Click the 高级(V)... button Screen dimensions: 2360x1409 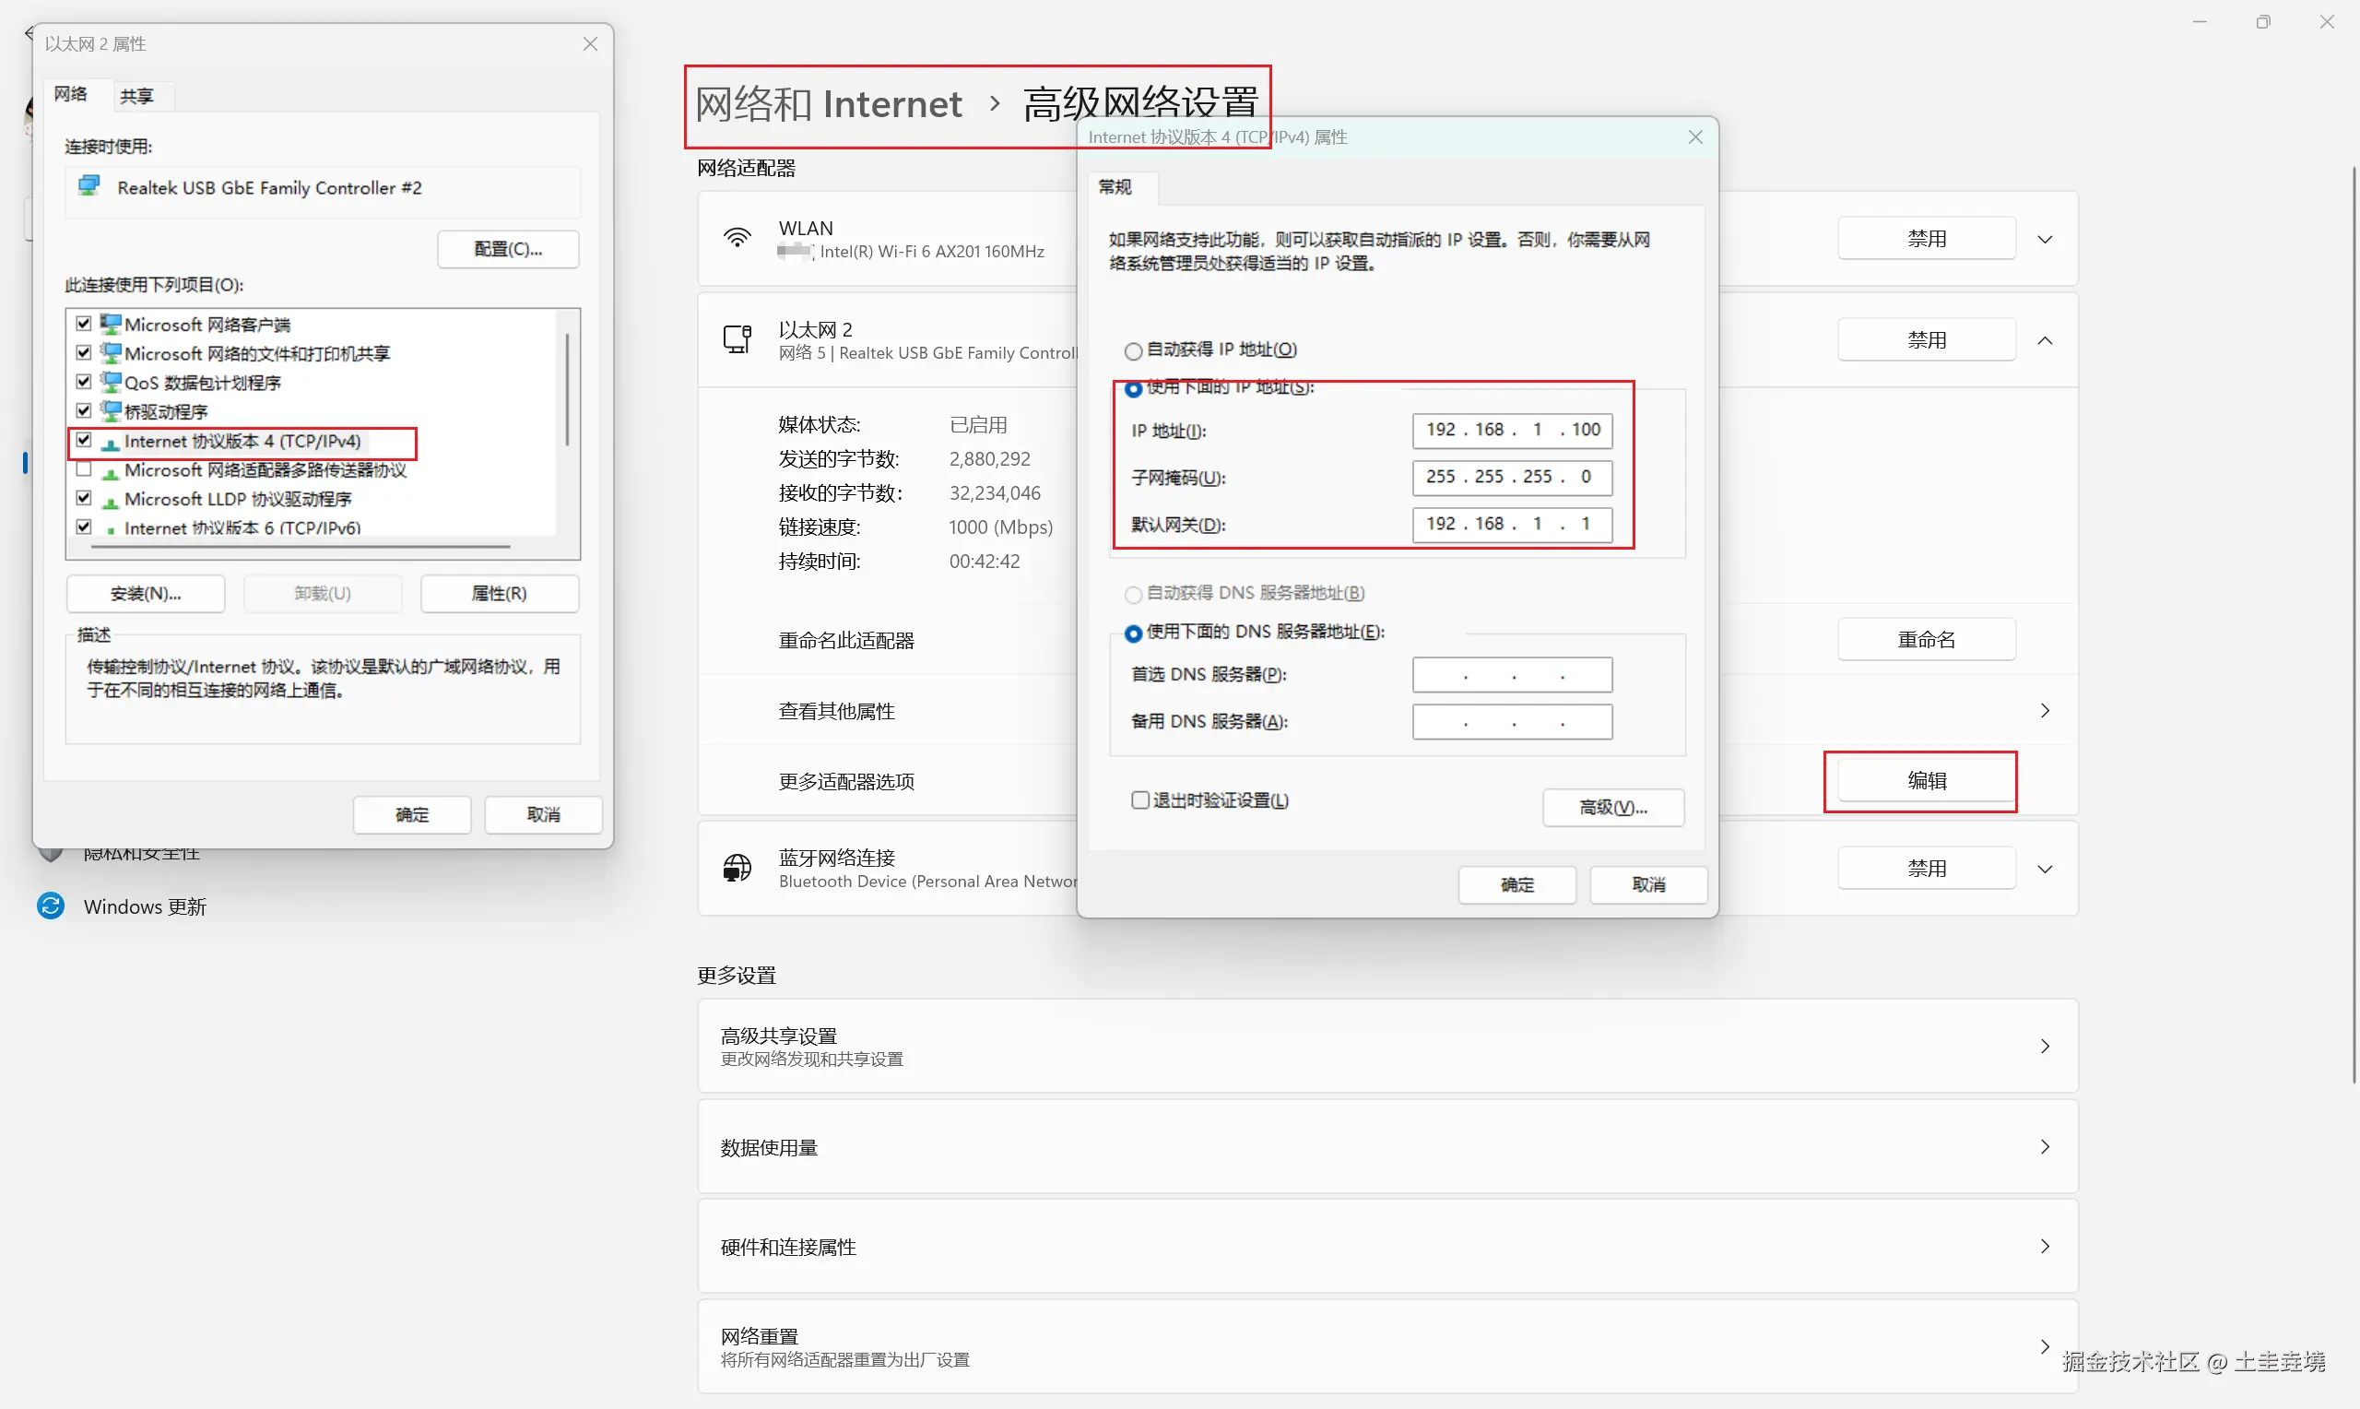coord(1612,807)
